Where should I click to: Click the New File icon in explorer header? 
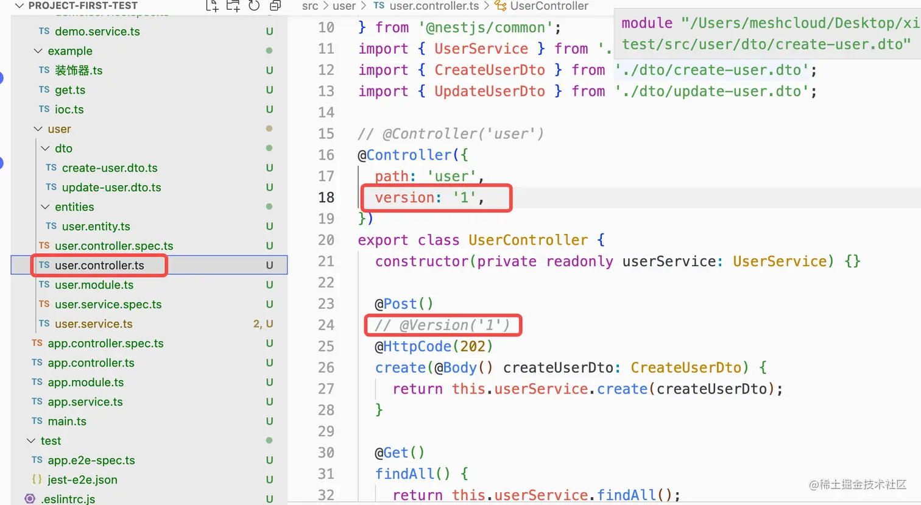coord(212,5)
